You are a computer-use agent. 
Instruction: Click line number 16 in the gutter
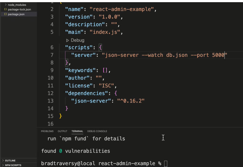pyautogui.click(x=50, y=124)
